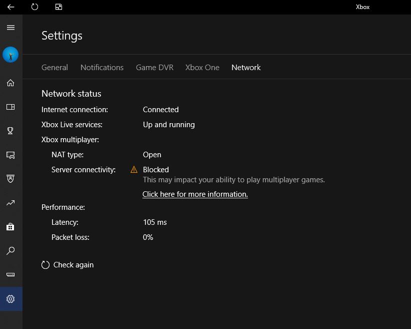Click the refresh icon in title bar
The width and height of the screenshot is (411, 329).
click(34, 7)
